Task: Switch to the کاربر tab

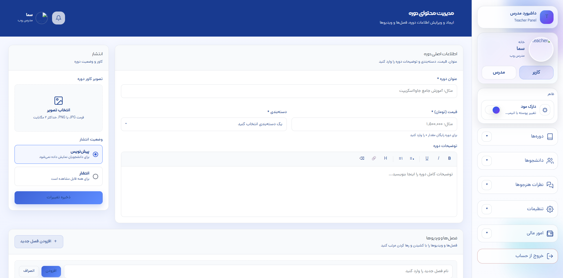Action: pos(536,73)
